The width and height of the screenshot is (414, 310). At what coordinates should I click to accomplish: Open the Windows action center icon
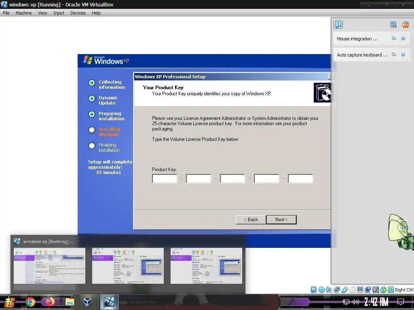pos(401,302)
